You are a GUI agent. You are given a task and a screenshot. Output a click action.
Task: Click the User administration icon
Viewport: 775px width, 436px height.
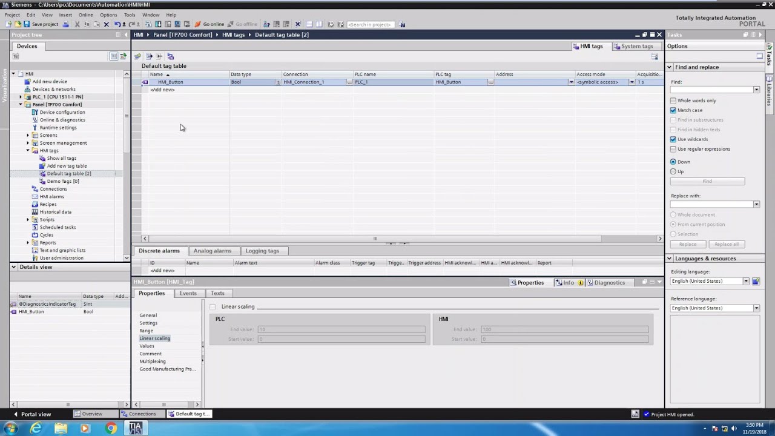[x=35, y=258]
